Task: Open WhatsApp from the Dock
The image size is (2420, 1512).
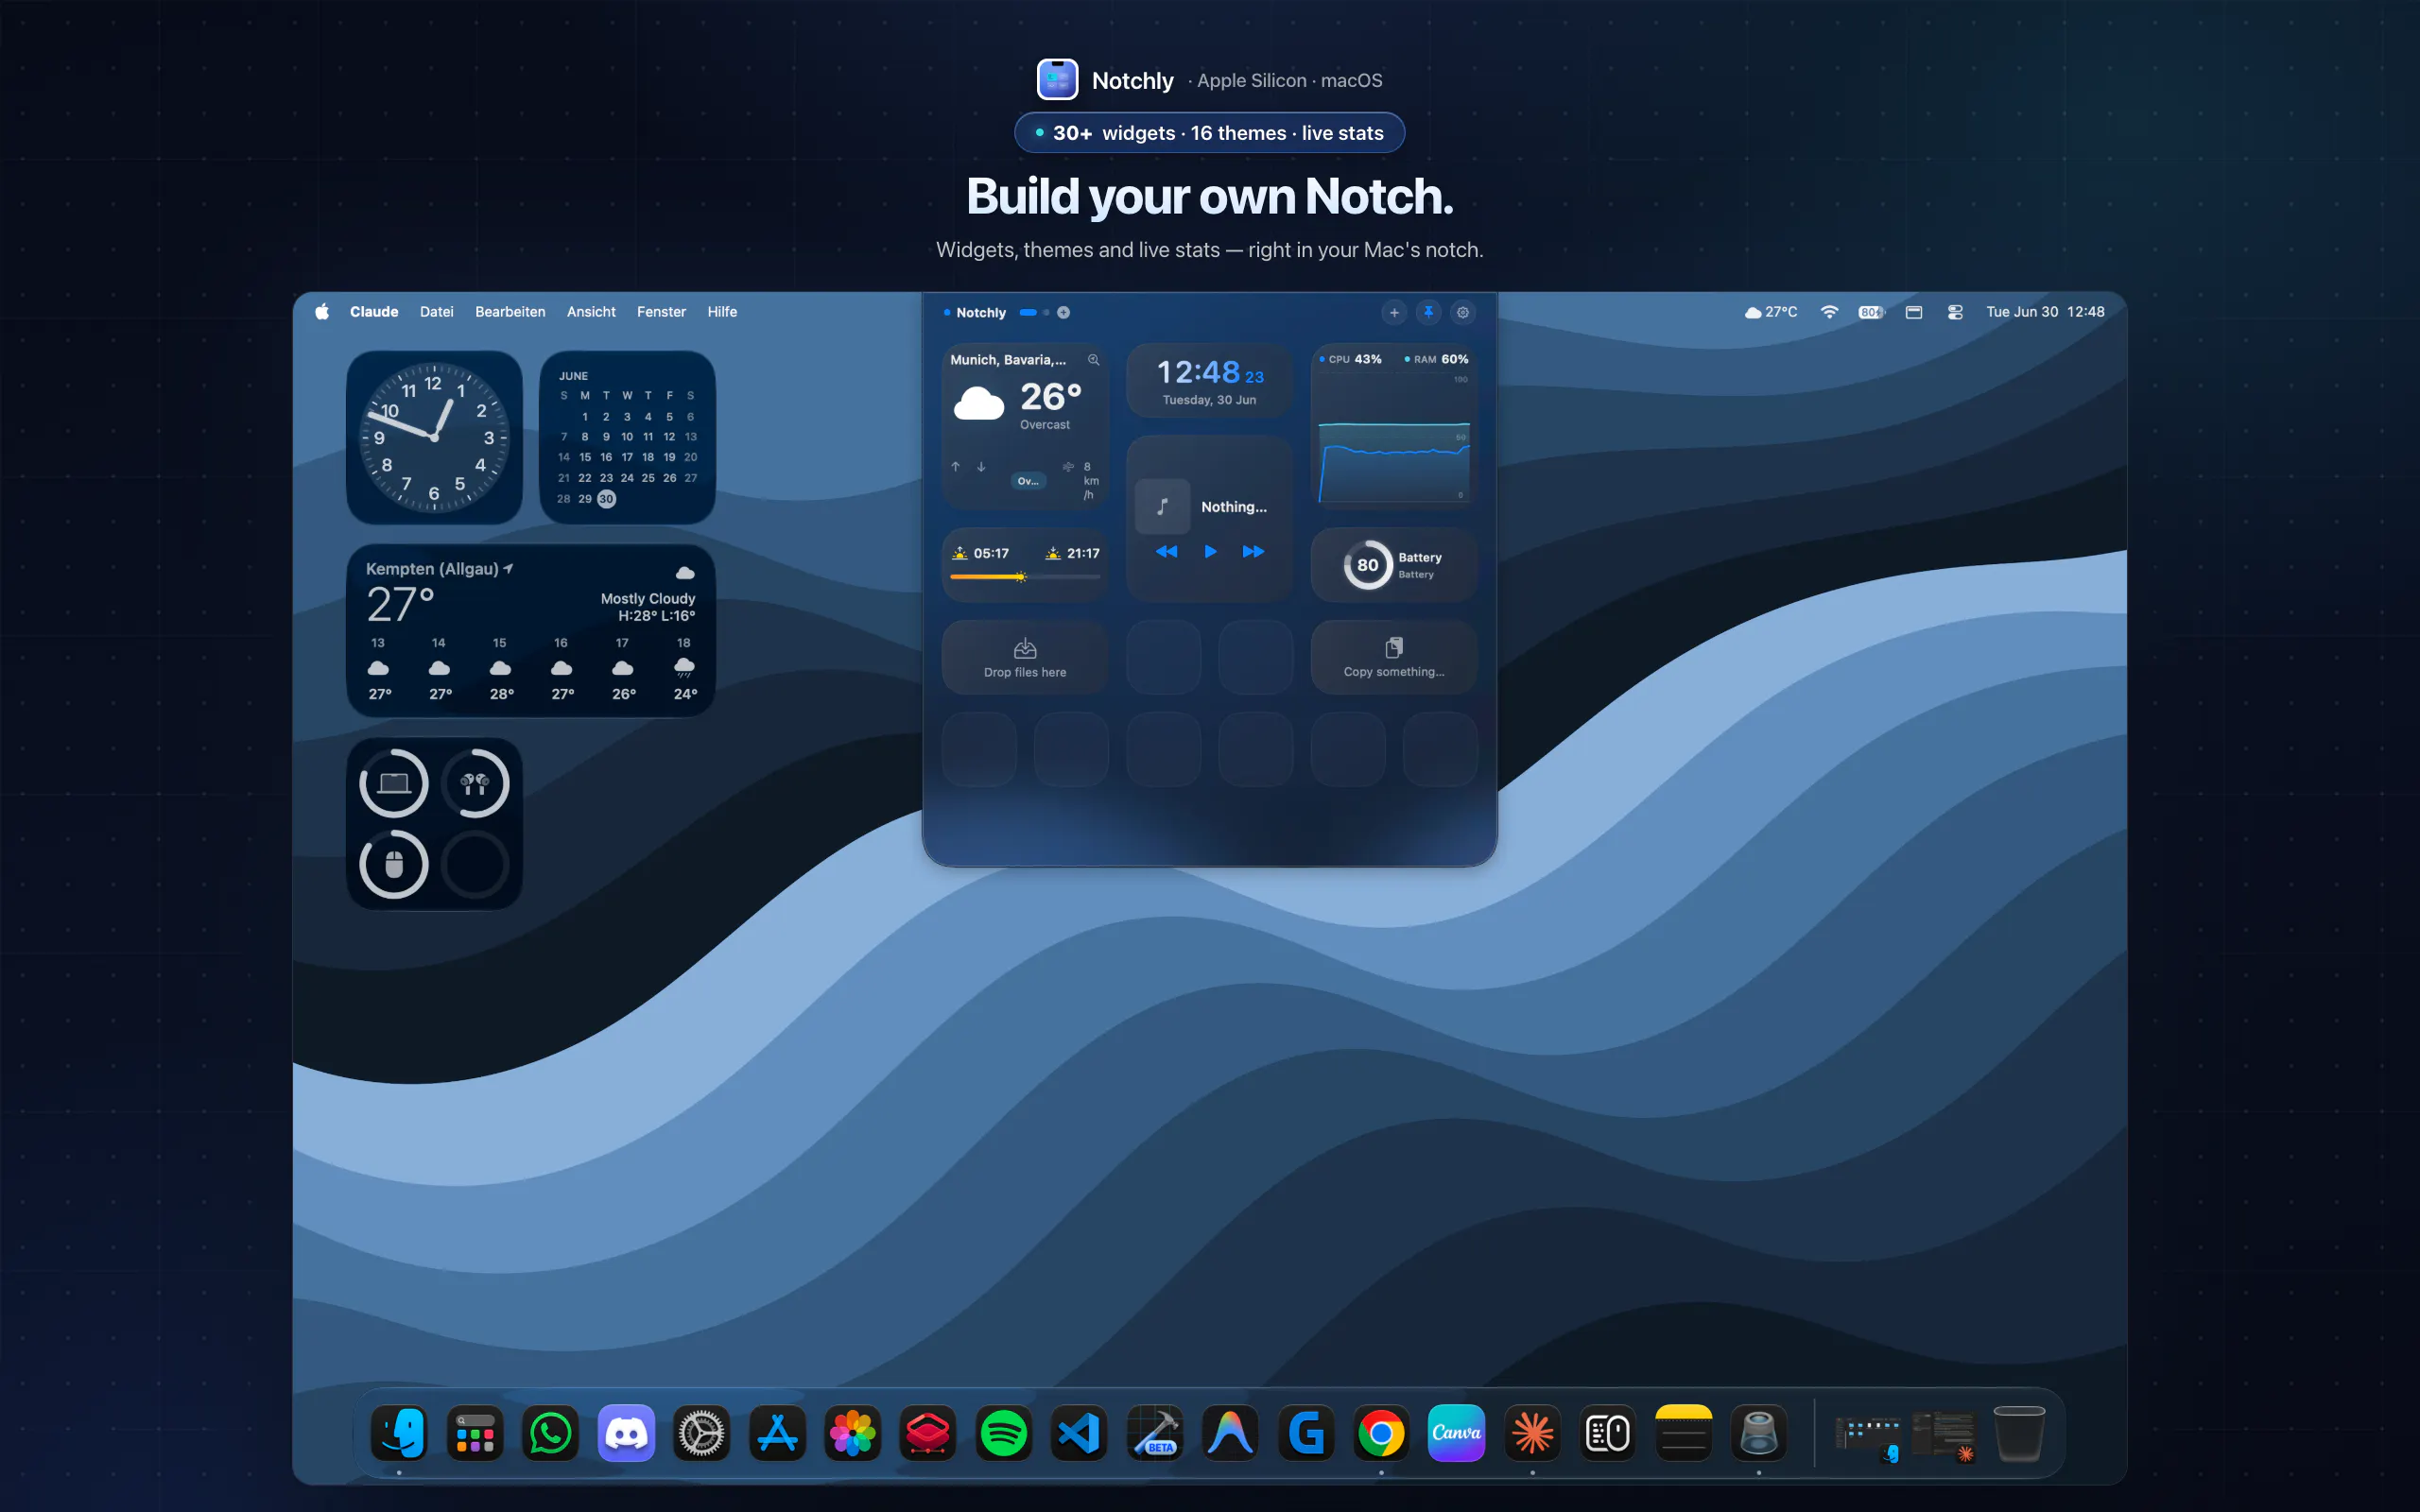Action: 550,1433
